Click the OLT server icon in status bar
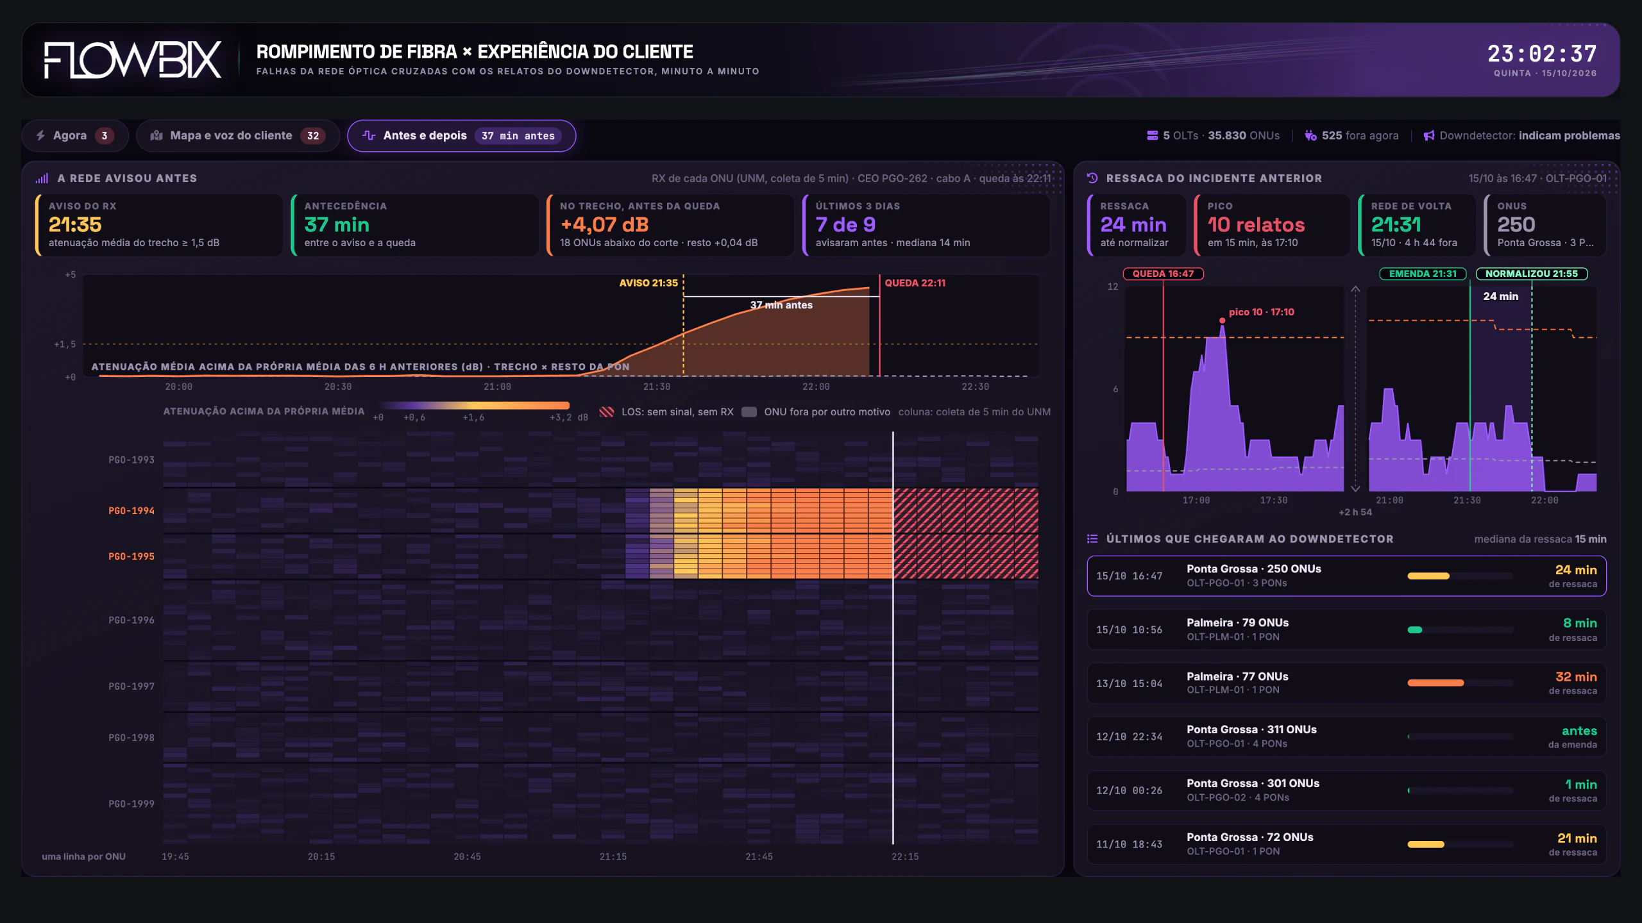Screen dimensions: 1642x923 (x=1152, y=136)
